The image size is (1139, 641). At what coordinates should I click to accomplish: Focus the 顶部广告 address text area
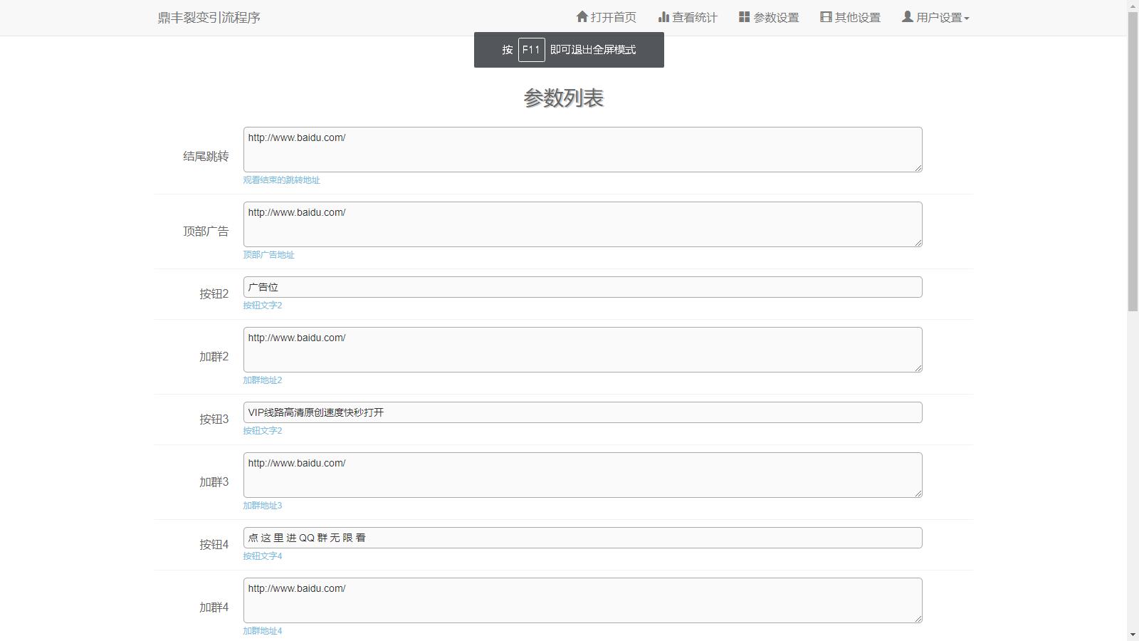click(582, 224)
